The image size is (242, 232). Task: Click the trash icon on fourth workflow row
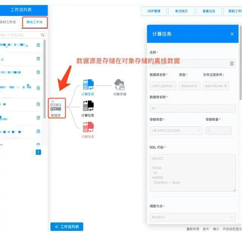click(x=38, y=88)
